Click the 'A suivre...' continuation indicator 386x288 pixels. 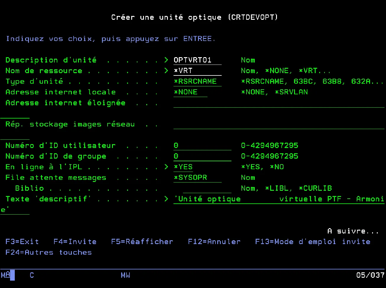(353, 231)
